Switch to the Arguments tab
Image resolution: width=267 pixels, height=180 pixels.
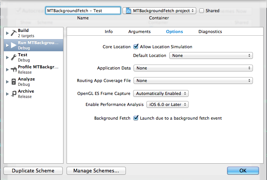coord(140,32)
